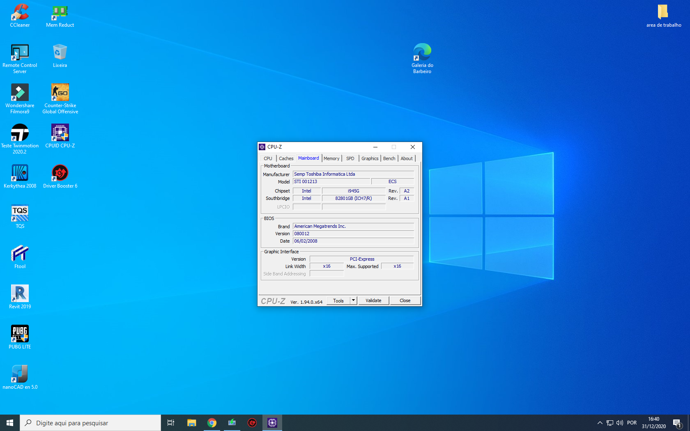690x431 pixels.
Task: Switch to the Memory tab
Action: click(x=331, y=158)
